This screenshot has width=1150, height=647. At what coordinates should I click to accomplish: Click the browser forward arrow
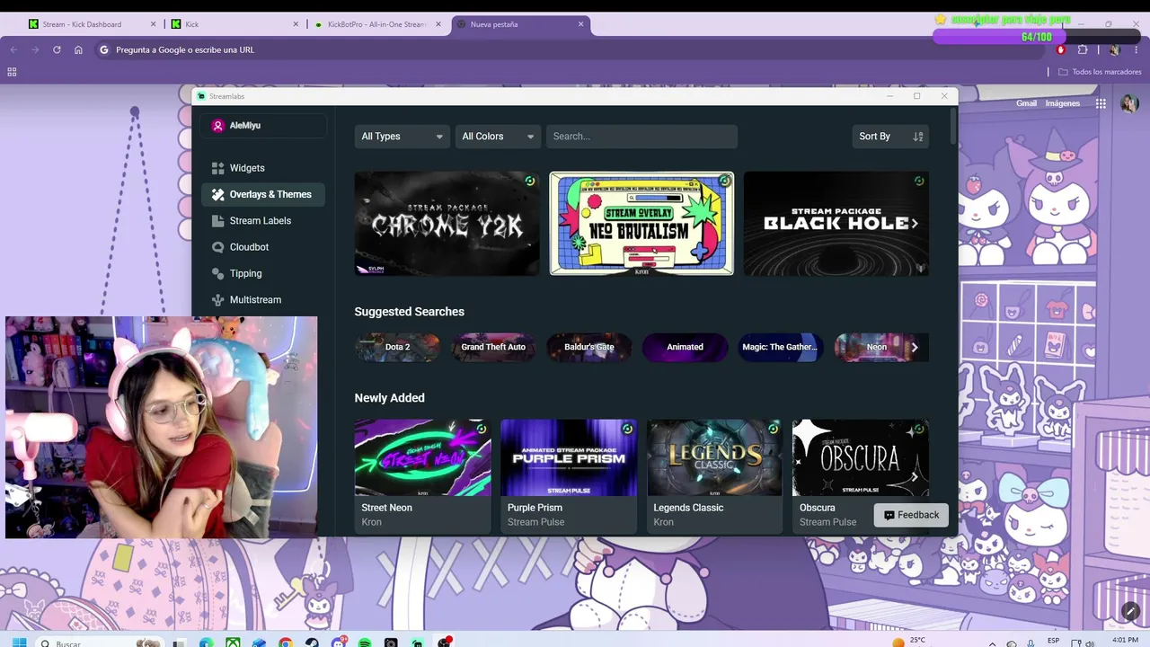coord(35,49)
